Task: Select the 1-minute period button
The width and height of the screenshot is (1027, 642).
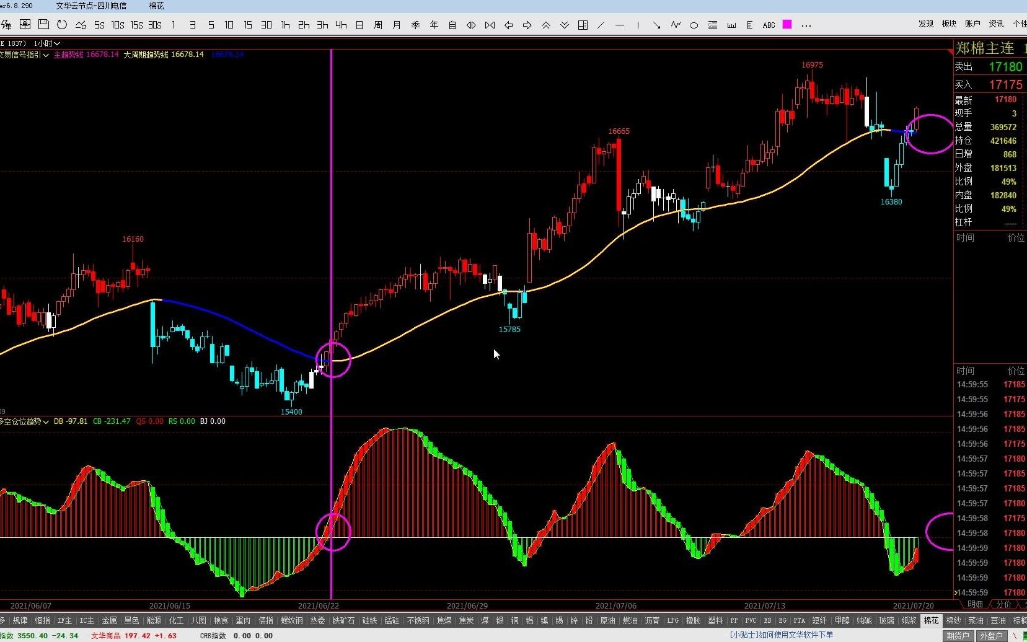Action: (174, 25)
